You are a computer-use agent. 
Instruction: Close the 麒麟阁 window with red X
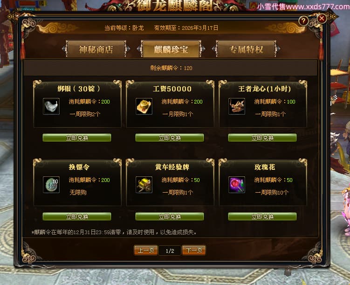(322, 18)
